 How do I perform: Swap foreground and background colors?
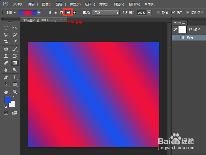(x=14, y=97)
